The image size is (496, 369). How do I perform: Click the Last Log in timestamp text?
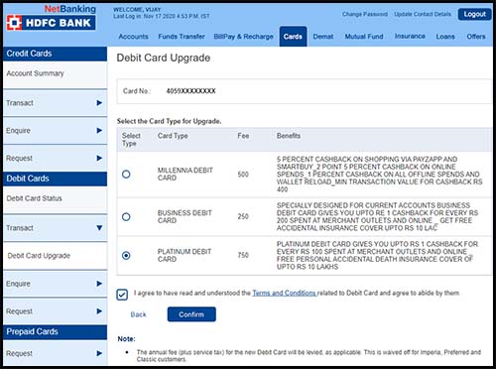click(162, 16)
